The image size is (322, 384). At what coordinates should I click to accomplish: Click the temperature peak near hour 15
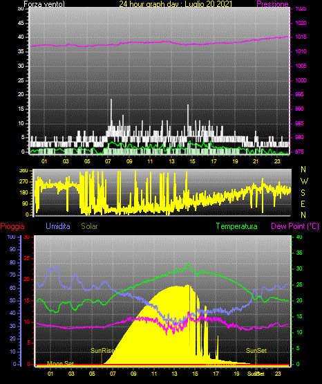189,264
